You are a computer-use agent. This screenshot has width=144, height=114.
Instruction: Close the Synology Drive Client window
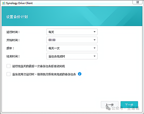138,2
